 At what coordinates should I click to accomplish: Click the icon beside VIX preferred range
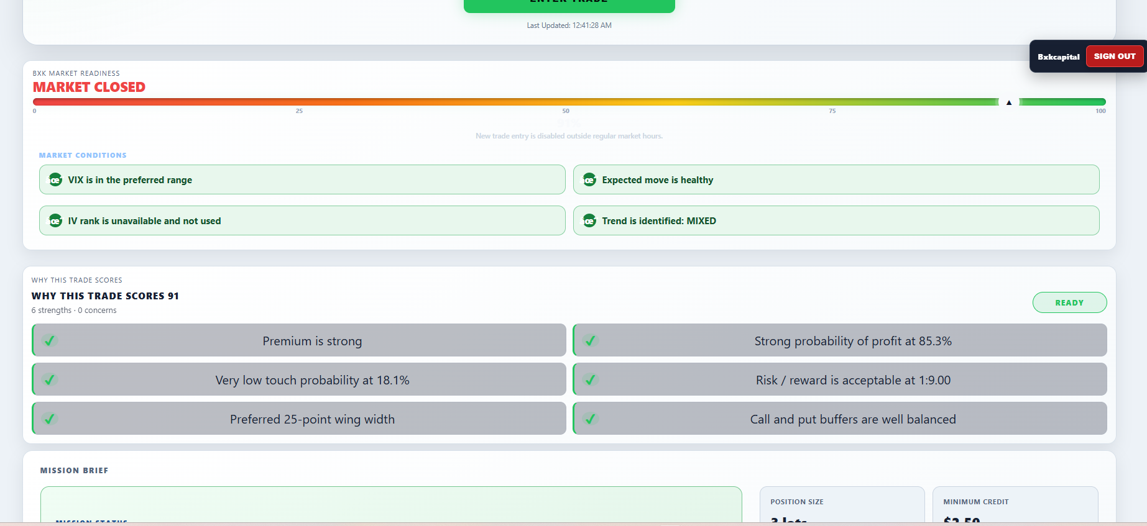(55, 180)
